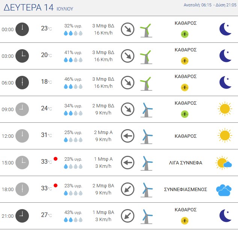This screenshot has width=238, height=232.
Task: Click the sun icon at 09:00
Action: [x=225, y=109]
